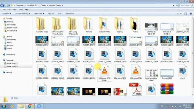The height and width of the screenshot is (109, 194).
Task: Open the File menu
Action: (x=4, y=9)
